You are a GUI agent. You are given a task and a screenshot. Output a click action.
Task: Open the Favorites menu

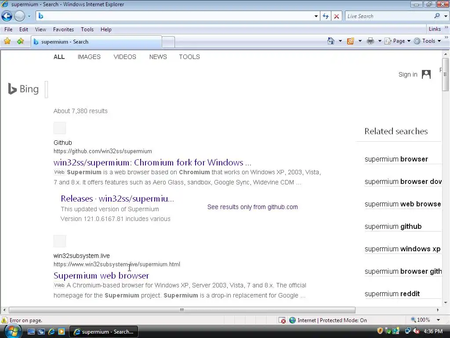tap(63, 29)
